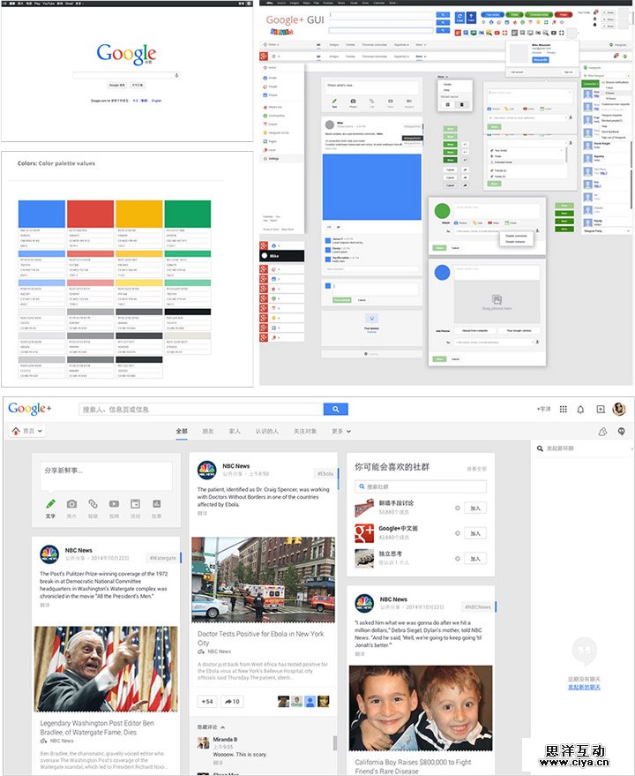
Task: Click the 分享新鲜事 share text box
Action: 107,474
